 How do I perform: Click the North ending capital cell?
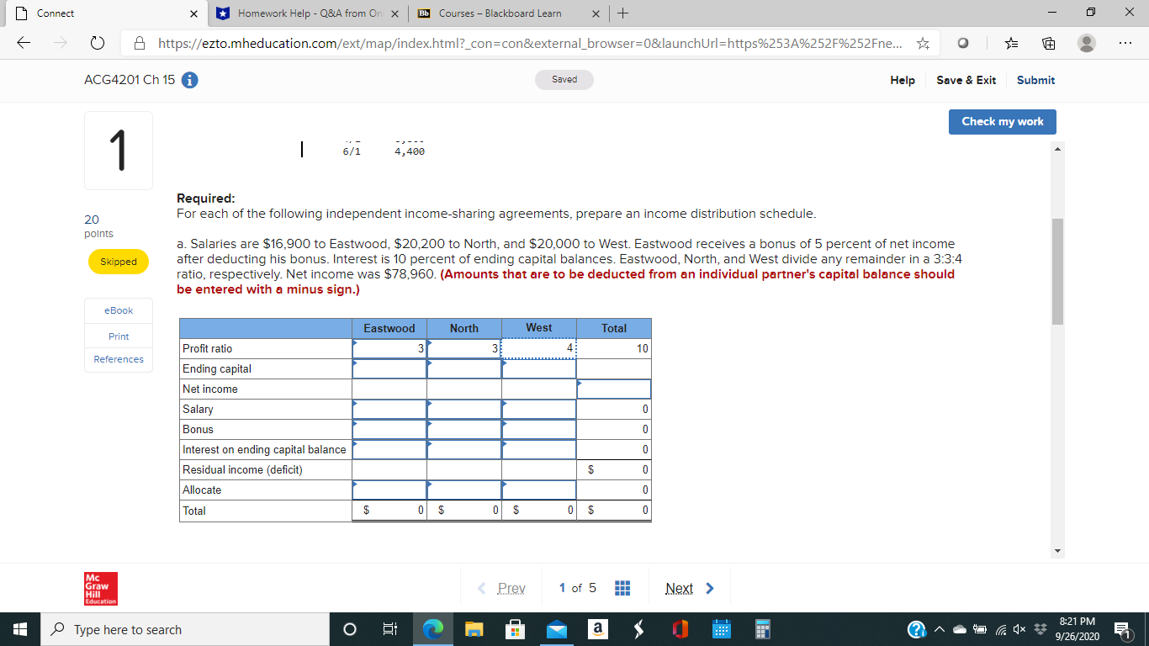pos(464,368)
